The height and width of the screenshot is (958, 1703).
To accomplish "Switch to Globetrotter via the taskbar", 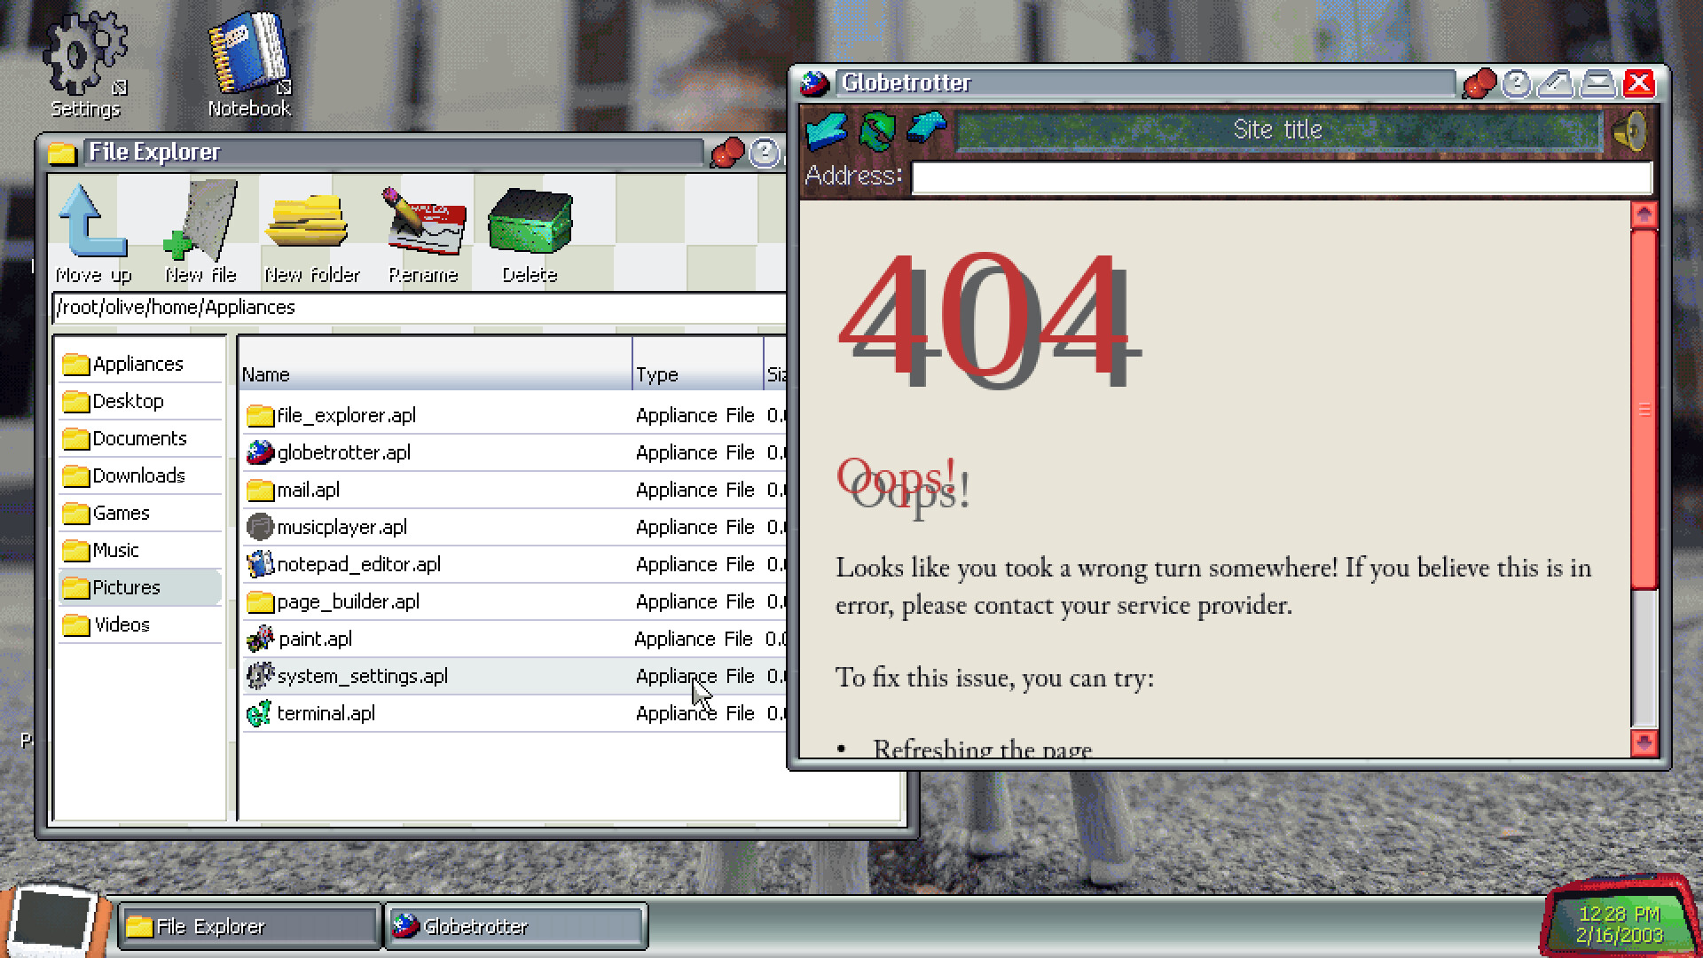I will click(x=514, y=926).
